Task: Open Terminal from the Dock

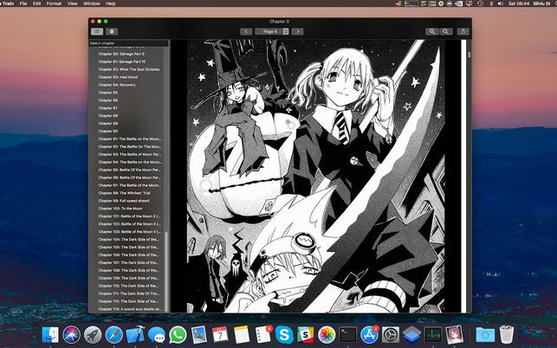Action: pos(348,334)
